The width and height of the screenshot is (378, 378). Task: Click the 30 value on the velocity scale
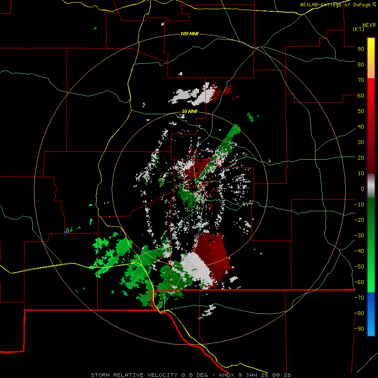(x=361, y=142)
